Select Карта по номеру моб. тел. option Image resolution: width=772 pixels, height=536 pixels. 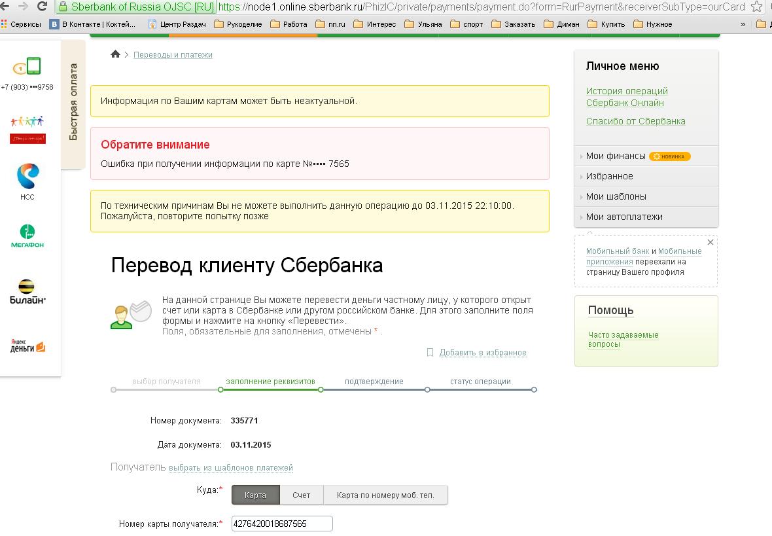pos(385,495)
